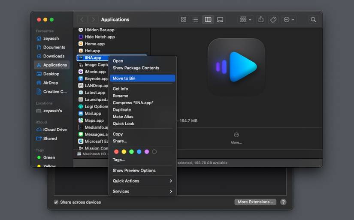Choose Move to Bin
The image size is (354, 220).
142,78
